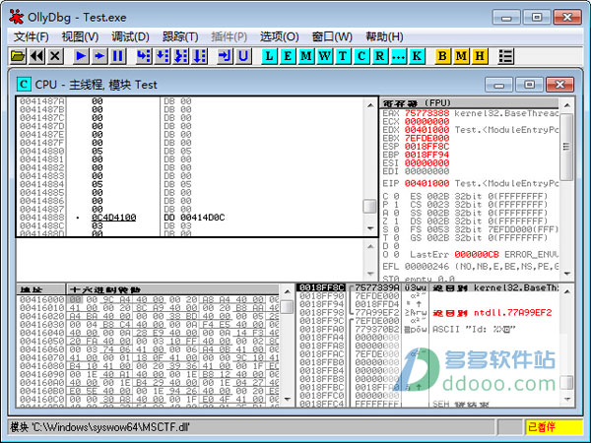Toggle the T flag value in registers
Image resolution: width=591 pixels, height=443 pixels.
(396, 237)
